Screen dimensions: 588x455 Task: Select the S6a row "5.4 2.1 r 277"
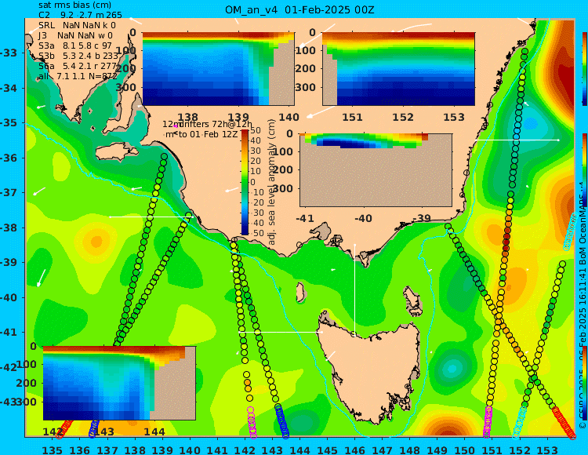pos(78,66)
